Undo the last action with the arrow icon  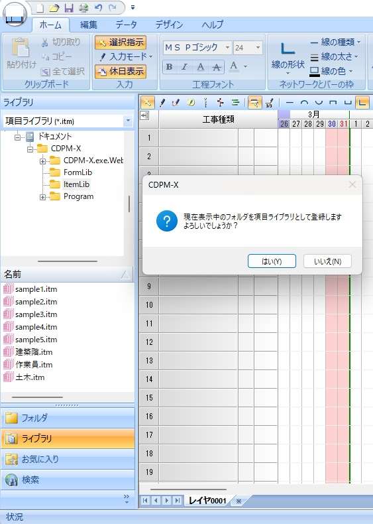point(98,8)
